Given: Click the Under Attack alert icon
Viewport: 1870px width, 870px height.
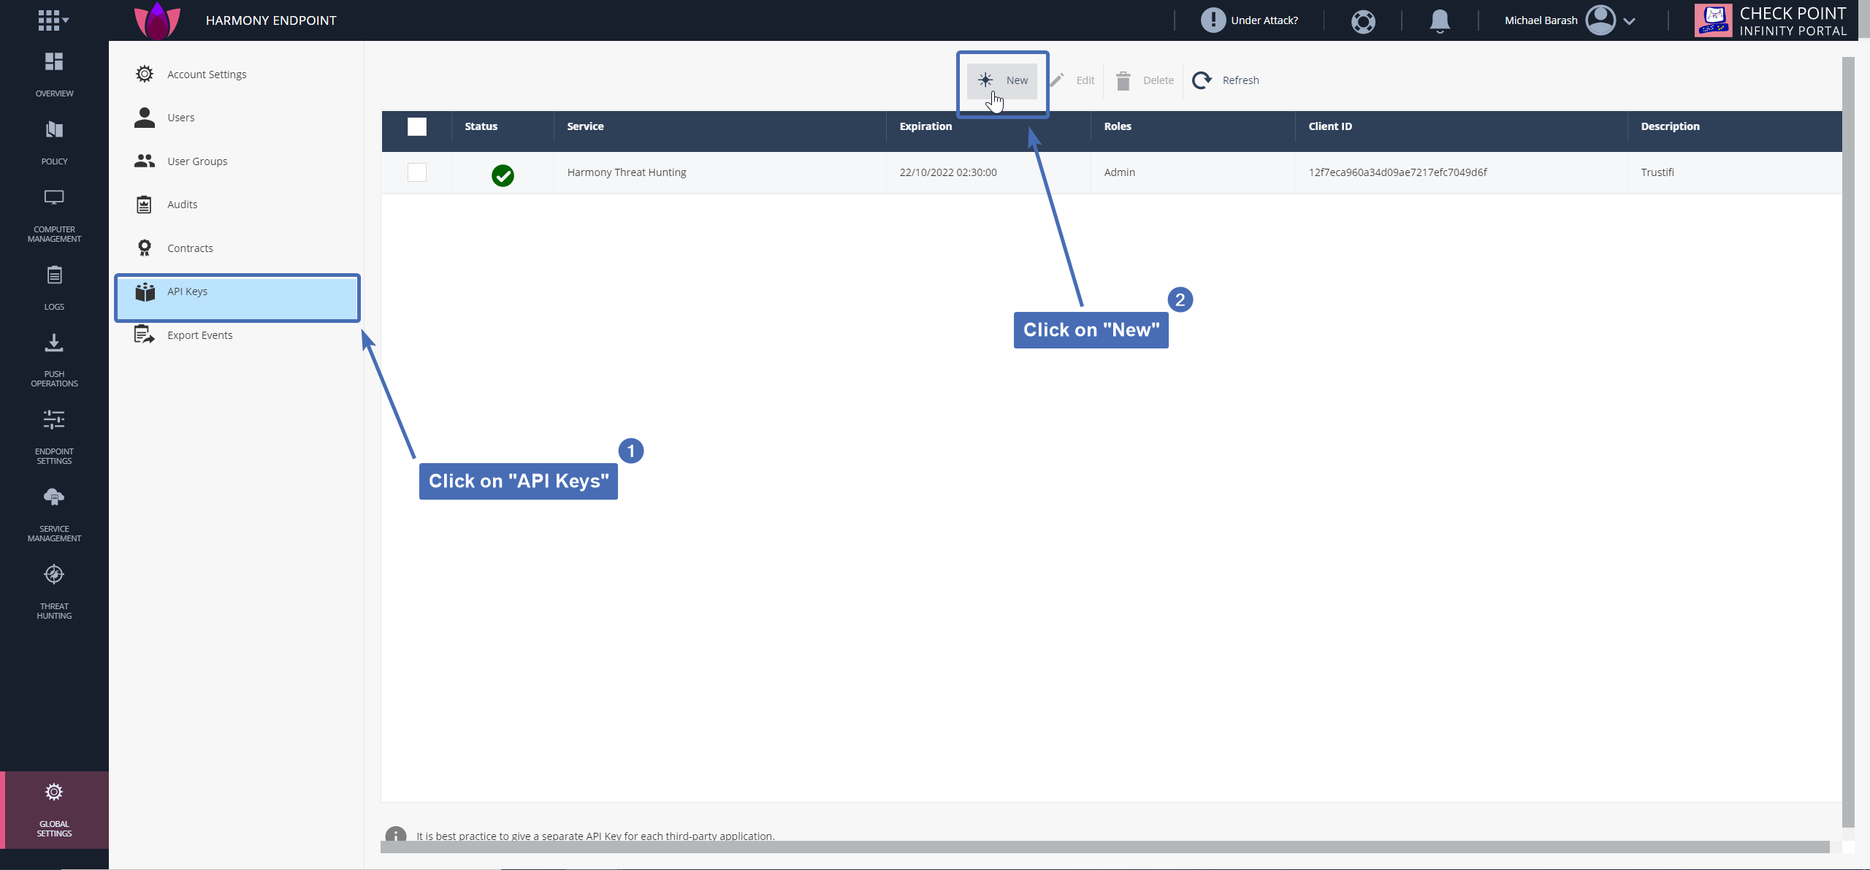Looking at the screenshot, I should [1213, 20].
